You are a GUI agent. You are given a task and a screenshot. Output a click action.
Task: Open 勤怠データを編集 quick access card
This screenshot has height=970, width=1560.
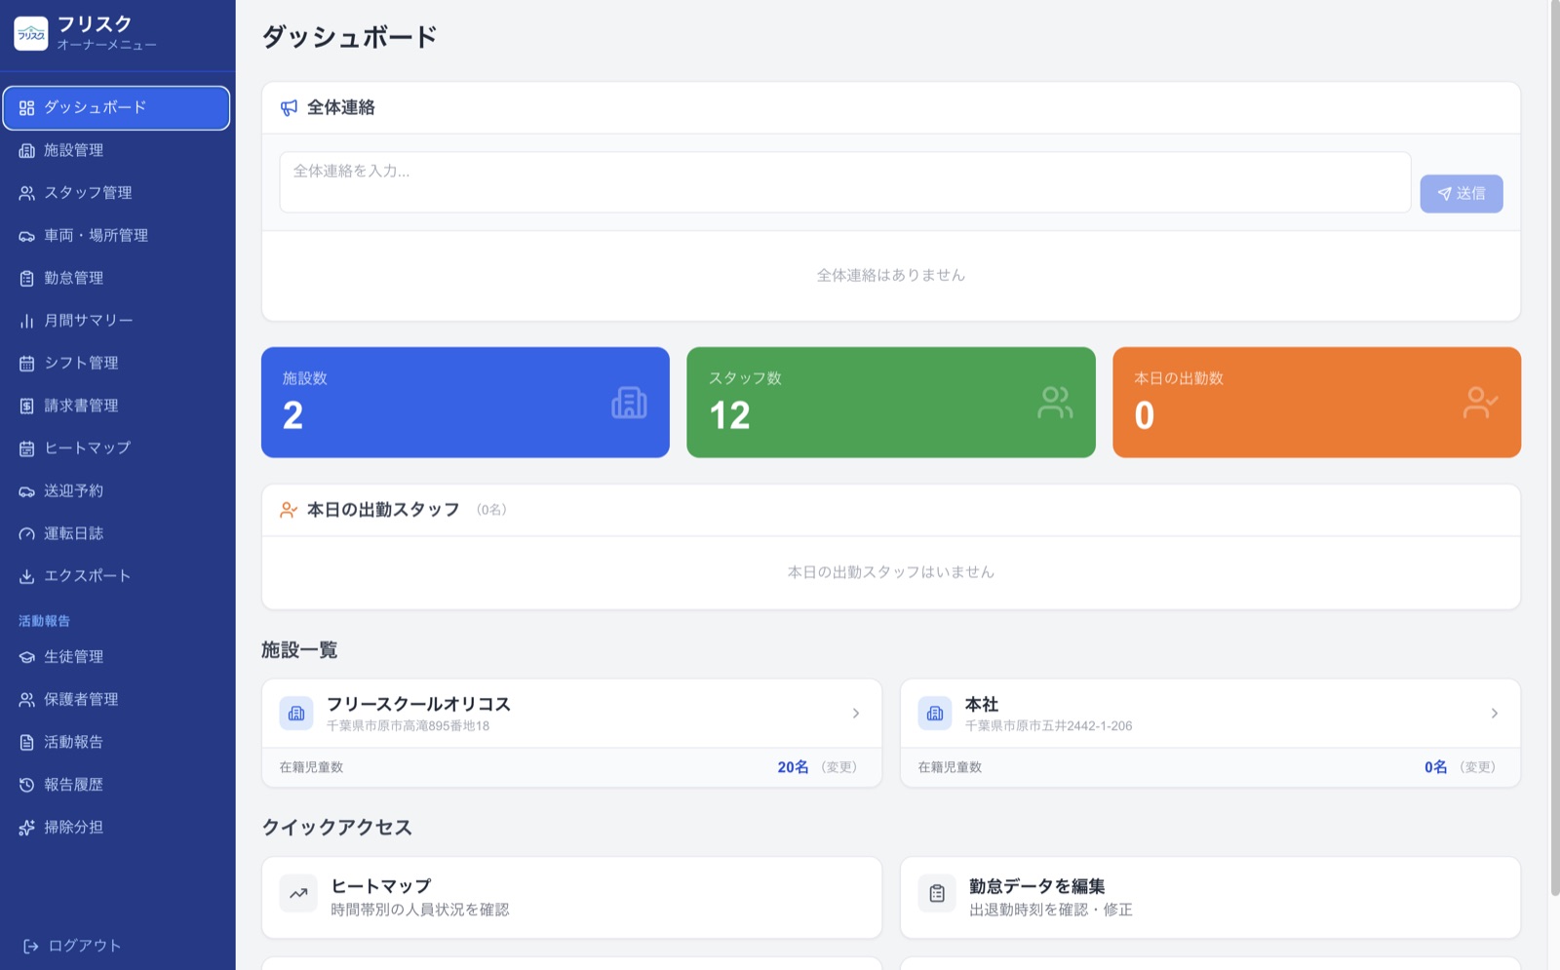[x=1210, y=898]
